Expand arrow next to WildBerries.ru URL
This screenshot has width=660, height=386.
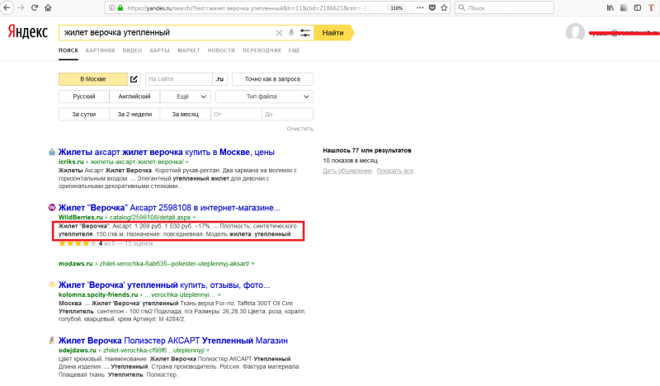click(194, 218)
